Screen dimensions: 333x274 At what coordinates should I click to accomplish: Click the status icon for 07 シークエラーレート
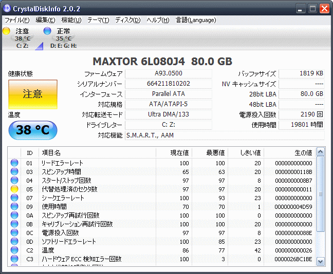[x=14, y=198]
